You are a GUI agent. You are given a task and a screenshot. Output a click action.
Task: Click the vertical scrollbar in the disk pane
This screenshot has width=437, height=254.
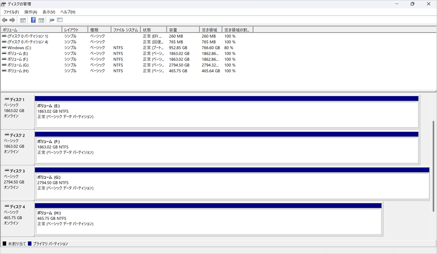433,166
